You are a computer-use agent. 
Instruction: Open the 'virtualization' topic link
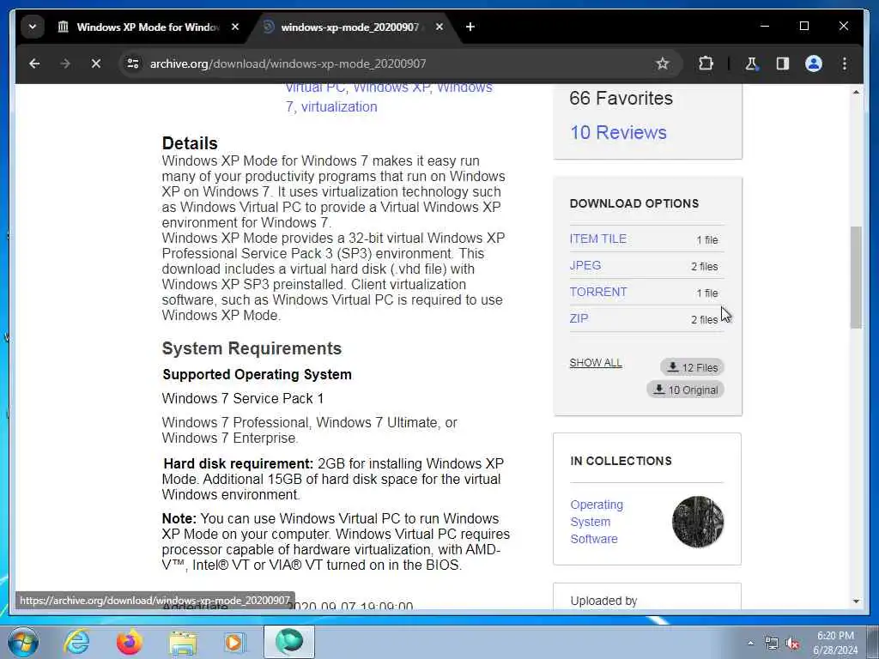click(339, 106)
